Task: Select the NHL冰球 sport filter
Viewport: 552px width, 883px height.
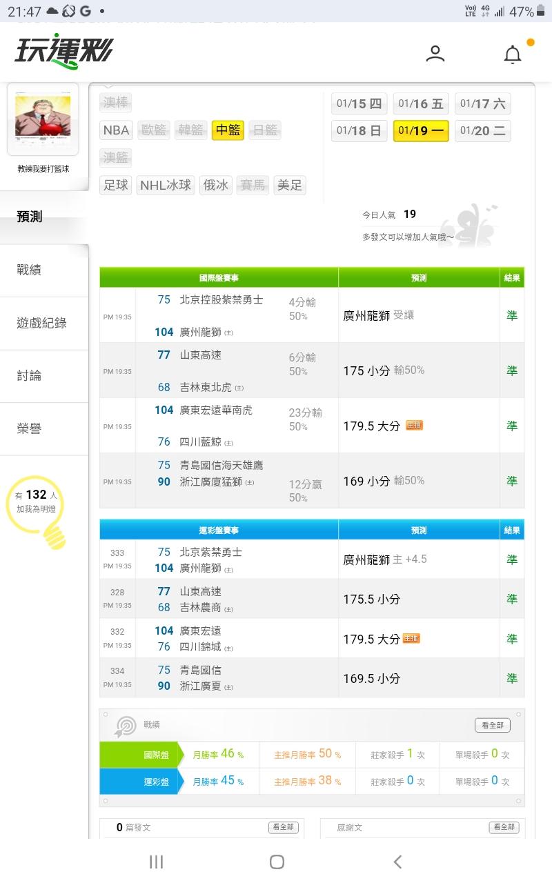Action: 166,185
